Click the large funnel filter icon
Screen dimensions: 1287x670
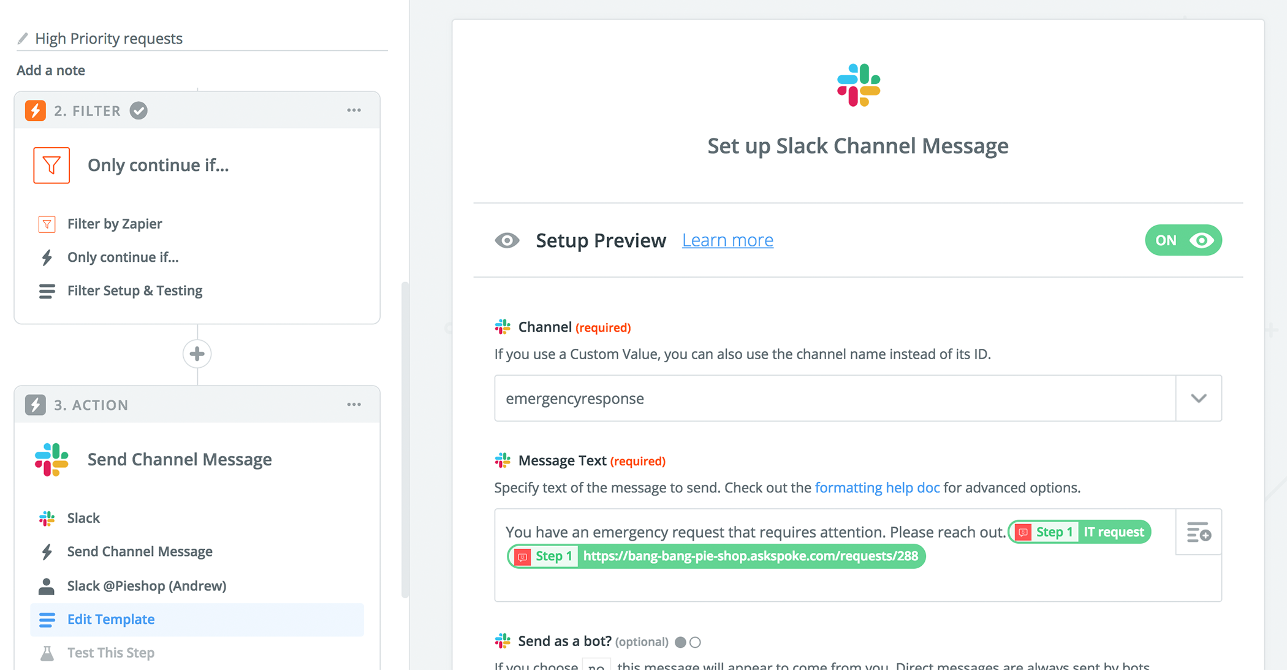[x=51, y=165]
